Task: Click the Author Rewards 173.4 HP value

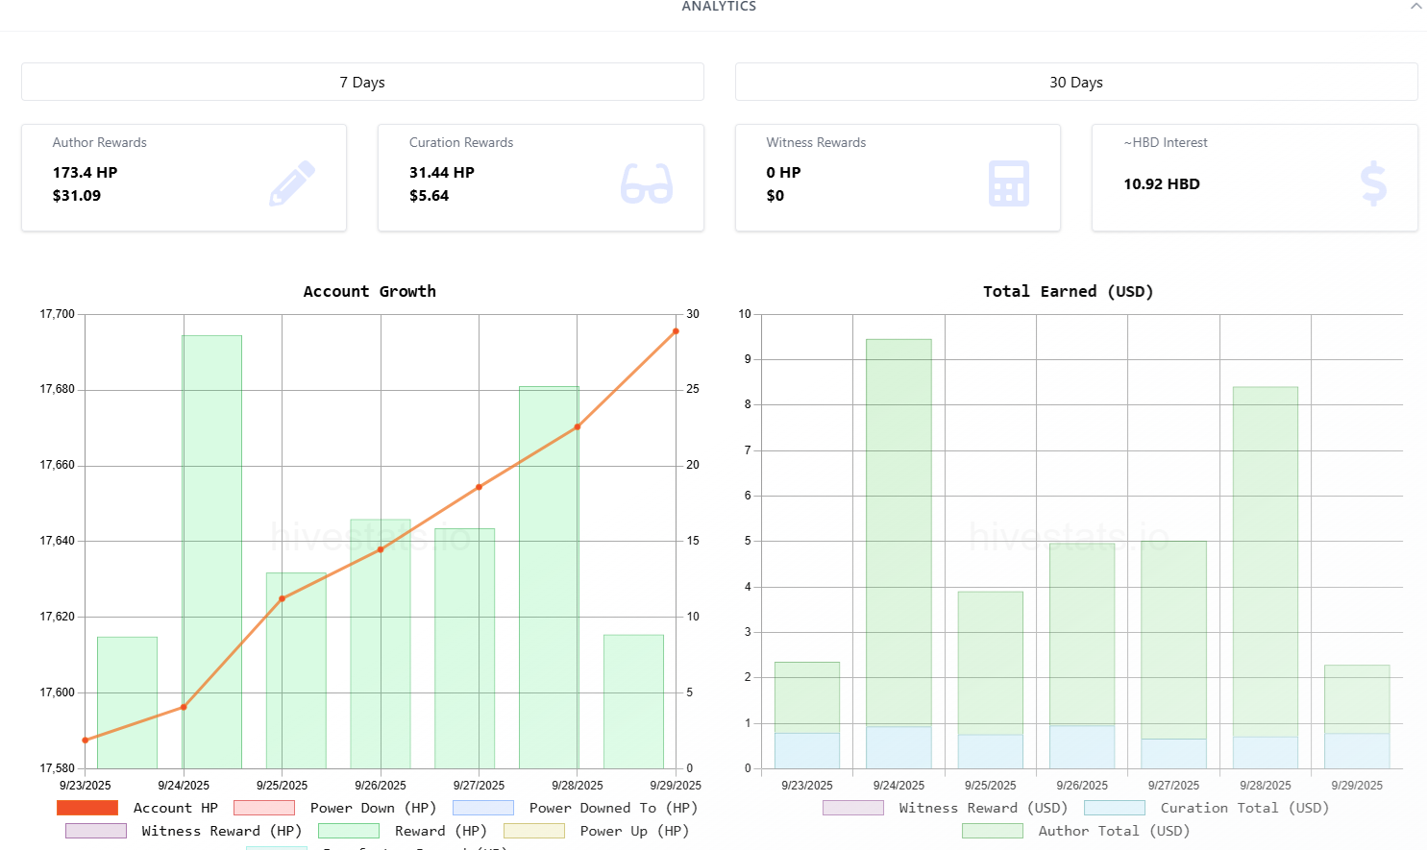Action: pos(86,173)
